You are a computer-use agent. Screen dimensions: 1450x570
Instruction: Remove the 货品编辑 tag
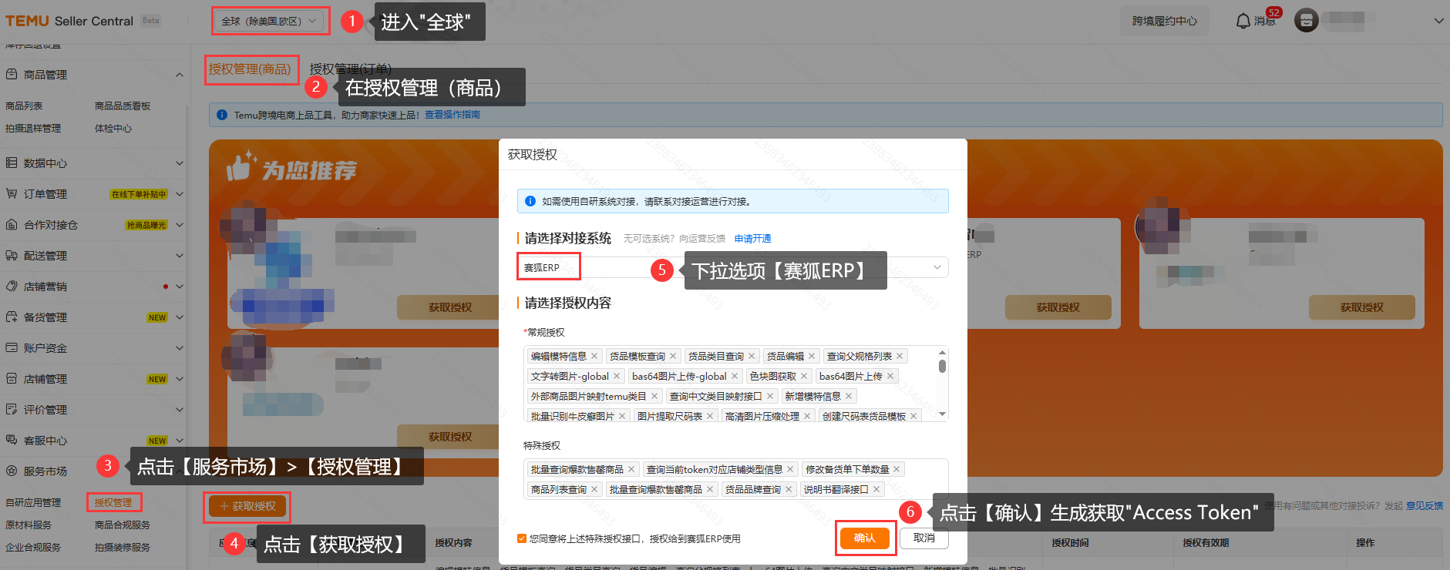click(812, 356)
